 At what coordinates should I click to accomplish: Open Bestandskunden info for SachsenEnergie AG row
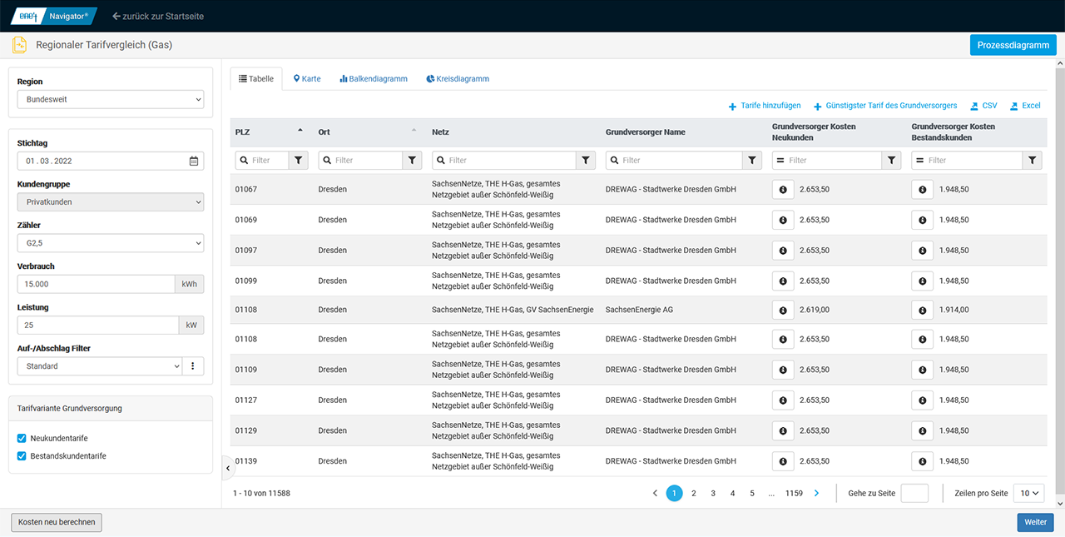tap(923, 310)
